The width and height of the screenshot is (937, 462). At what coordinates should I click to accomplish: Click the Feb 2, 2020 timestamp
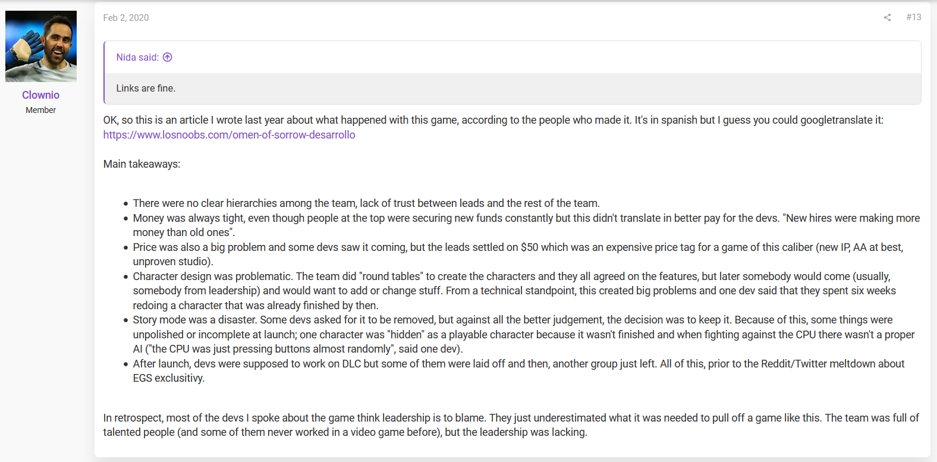point(126,18)
